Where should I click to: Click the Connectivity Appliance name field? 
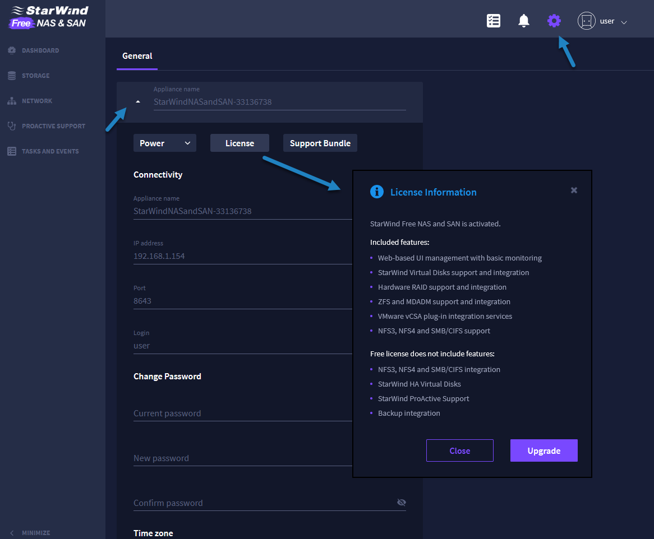pos(243,211)
